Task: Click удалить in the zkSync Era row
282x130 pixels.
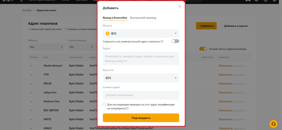Action: pyautogui.click(x=240, y=92)
